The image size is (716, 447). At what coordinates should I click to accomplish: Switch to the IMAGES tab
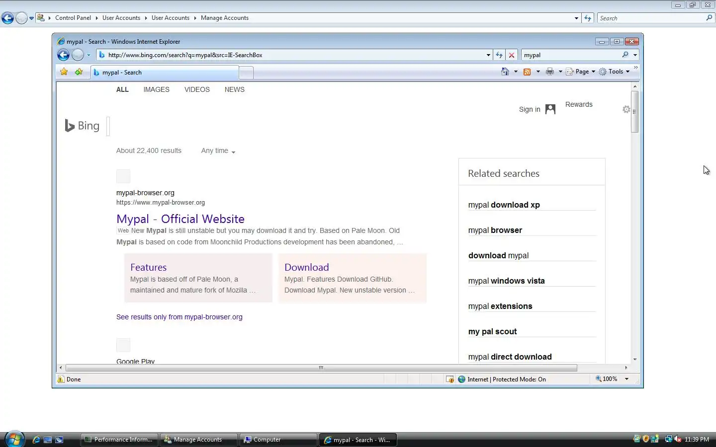[x=156, y=90]
